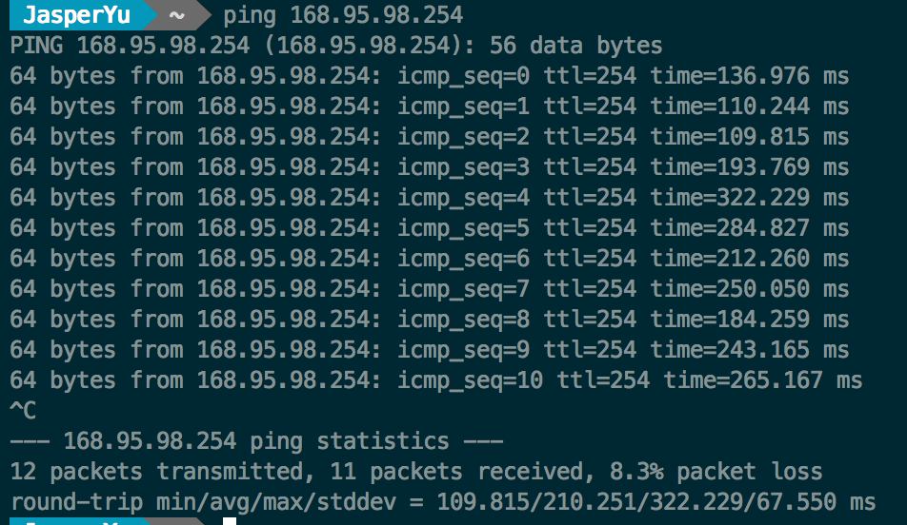Click the icmp_seq=10 text
Screen dimensions: 907x525
(470, 380)
